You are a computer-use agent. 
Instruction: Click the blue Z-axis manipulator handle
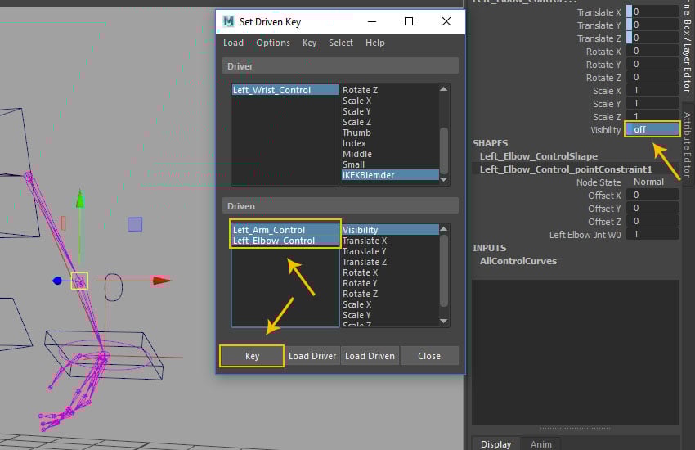[x=57, y=281]
